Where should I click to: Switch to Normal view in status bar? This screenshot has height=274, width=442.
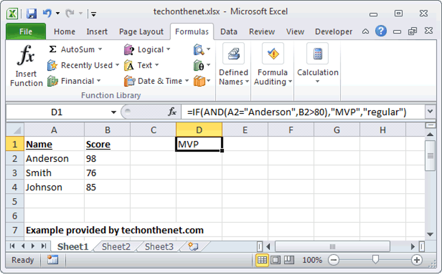[262, 260]
